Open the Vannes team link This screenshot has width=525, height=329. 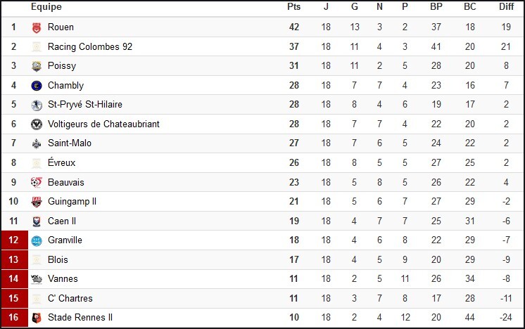coord(63,279)
